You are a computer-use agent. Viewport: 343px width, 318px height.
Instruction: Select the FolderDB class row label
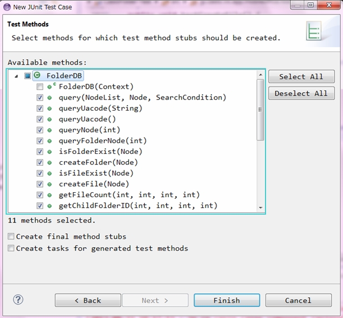click(x=64, y=76)
